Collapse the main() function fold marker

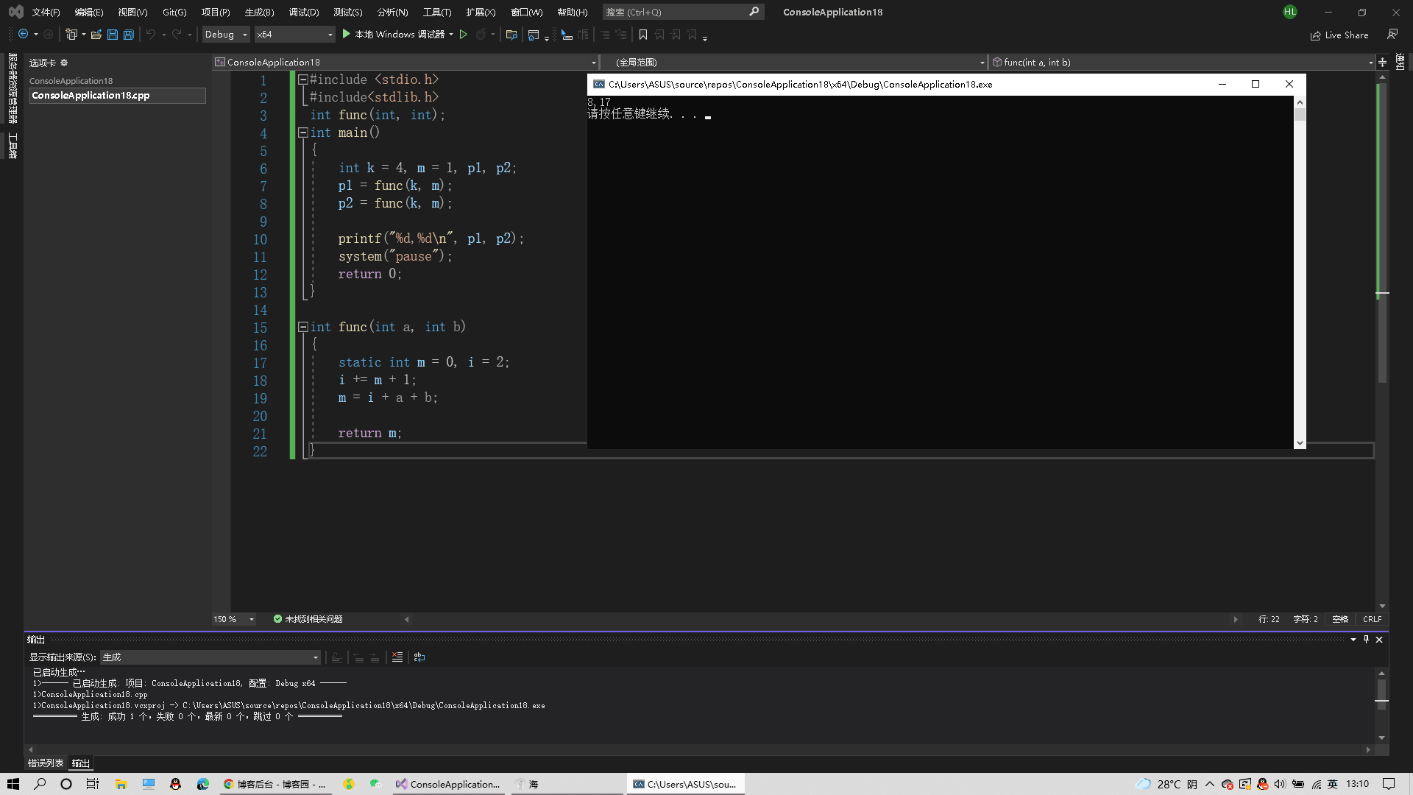302,132
